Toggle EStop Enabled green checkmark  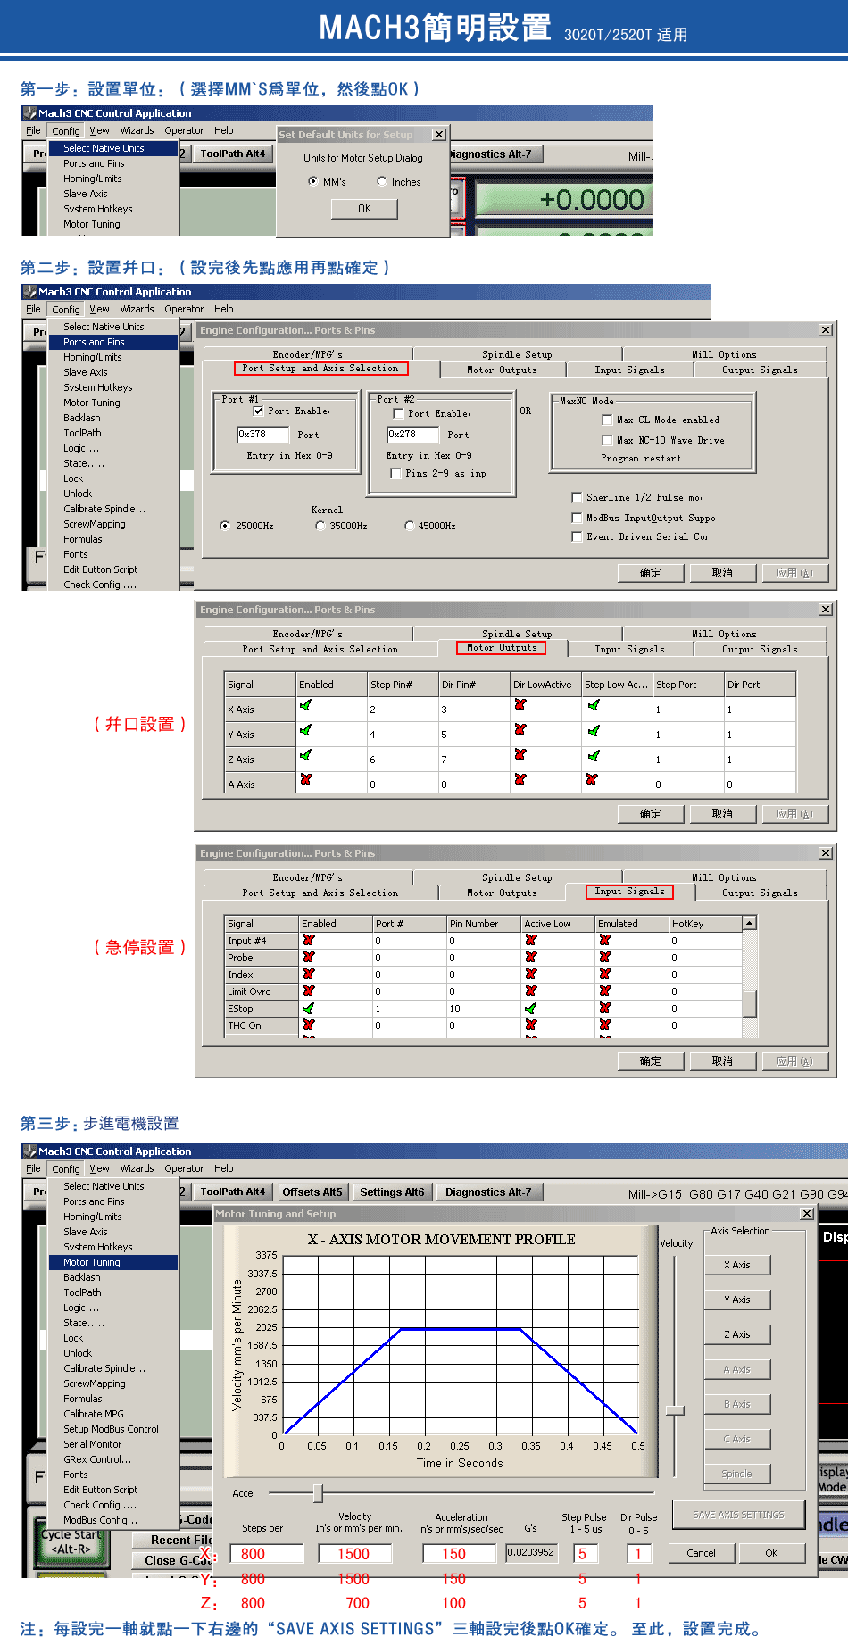(309, 1009)
